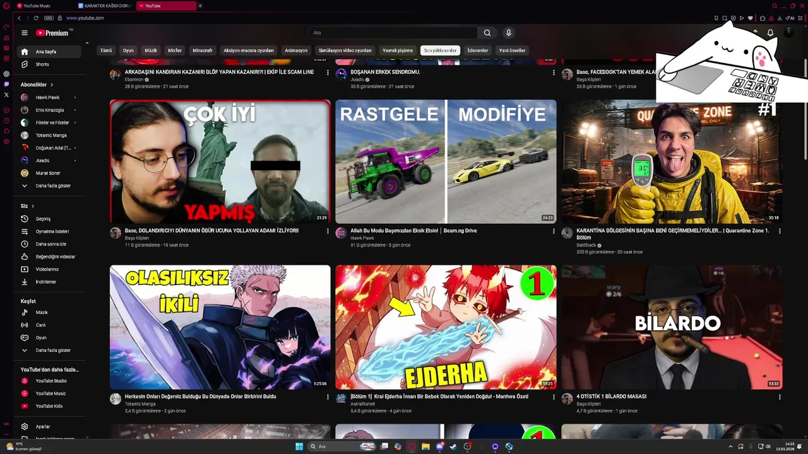Toggle the VPN badge in address bar
Screen dimensions: 808x454
coord(49,18)
